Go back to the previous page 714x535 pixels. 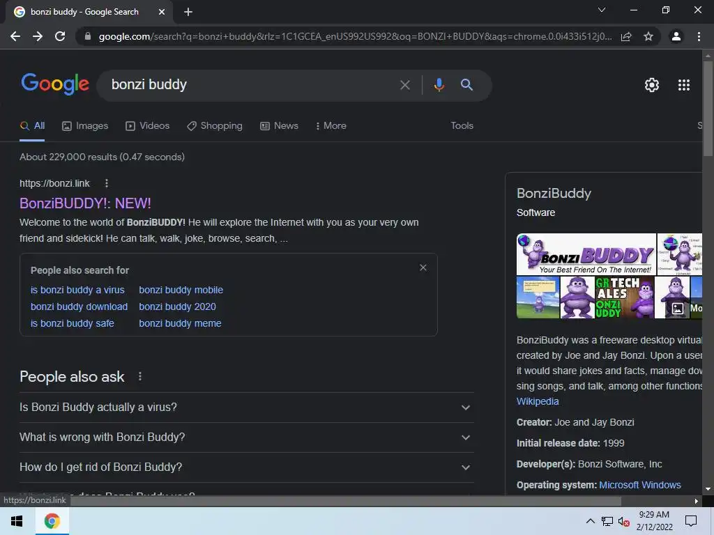pos(15,36)
